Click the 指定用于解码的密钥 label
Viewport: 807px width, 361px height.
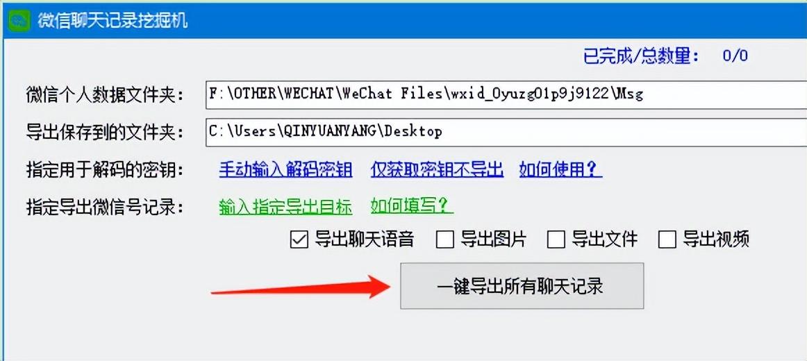(104, 169)
